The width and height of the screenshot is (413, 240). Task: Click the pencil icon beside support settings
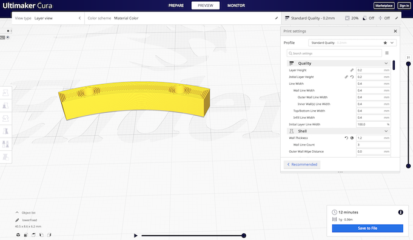(x=397, y=18)
